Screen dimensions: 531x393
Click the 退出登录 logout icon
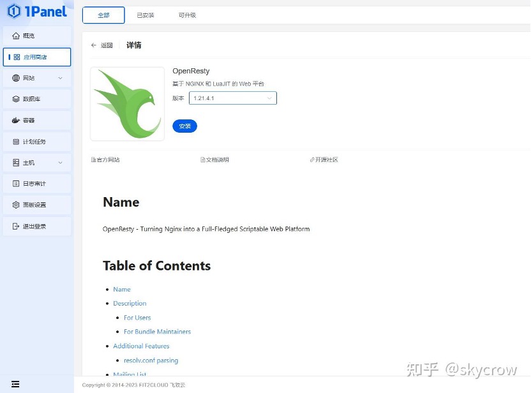tap(15, 226)
